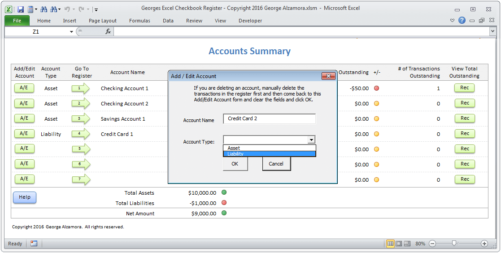Open the File tab
501x253 pixels.
pyautogui.click(x=17, y=21)
